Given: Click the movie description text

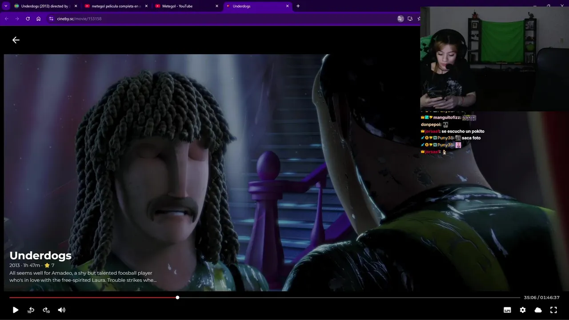Looking at the screenshot, I should point(83,276).
